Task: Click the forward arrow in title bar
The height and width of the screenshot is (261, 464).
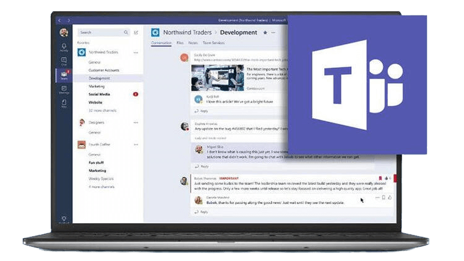Action: pyautogui.click(x=69, y=20)
